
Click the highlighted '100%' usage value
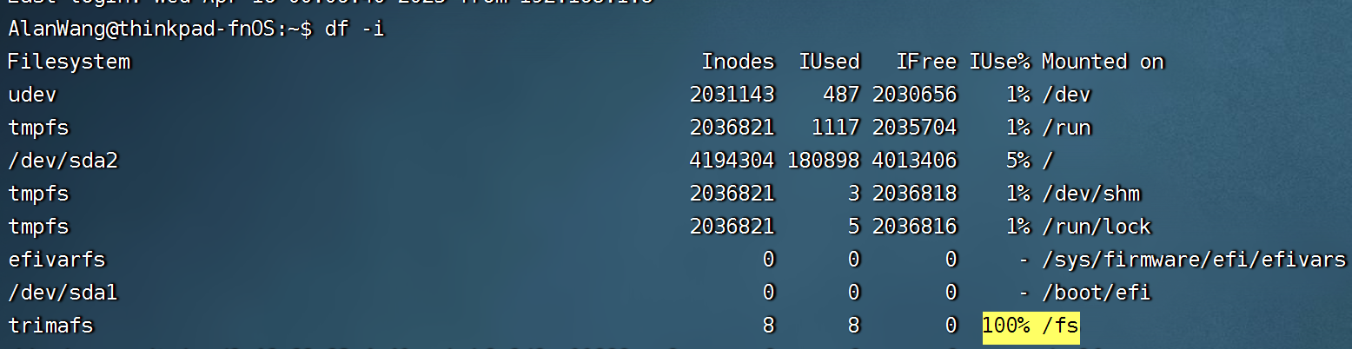click(1006, 326)
